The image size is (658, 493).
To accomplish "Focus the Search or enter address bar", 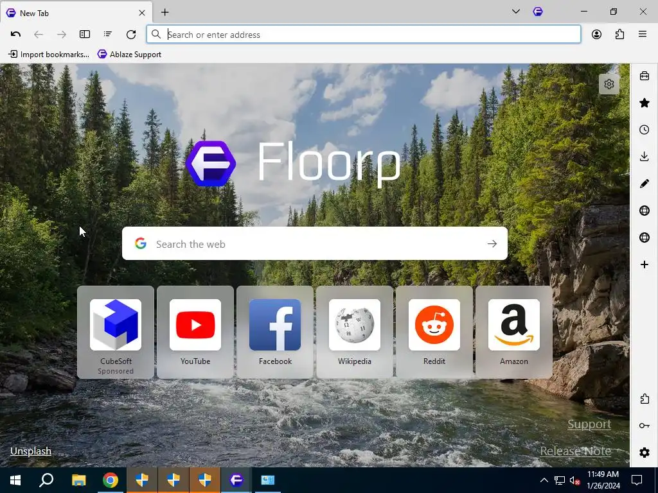I will [364, 35].
